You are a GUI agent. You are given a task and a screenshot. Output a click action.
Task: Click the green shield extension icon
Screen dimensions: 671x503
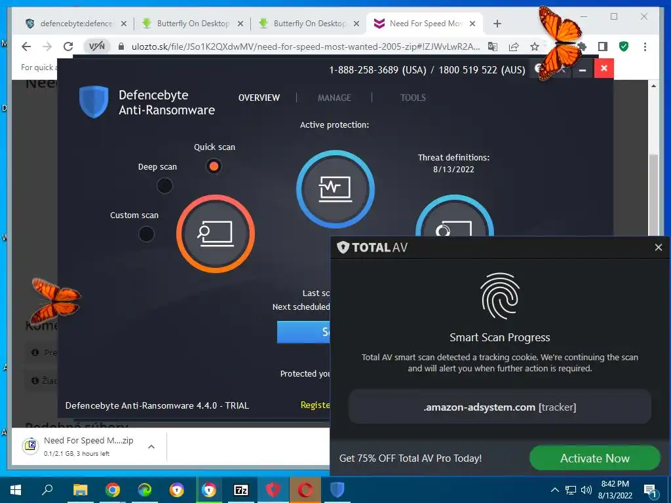tap(624, 47)
